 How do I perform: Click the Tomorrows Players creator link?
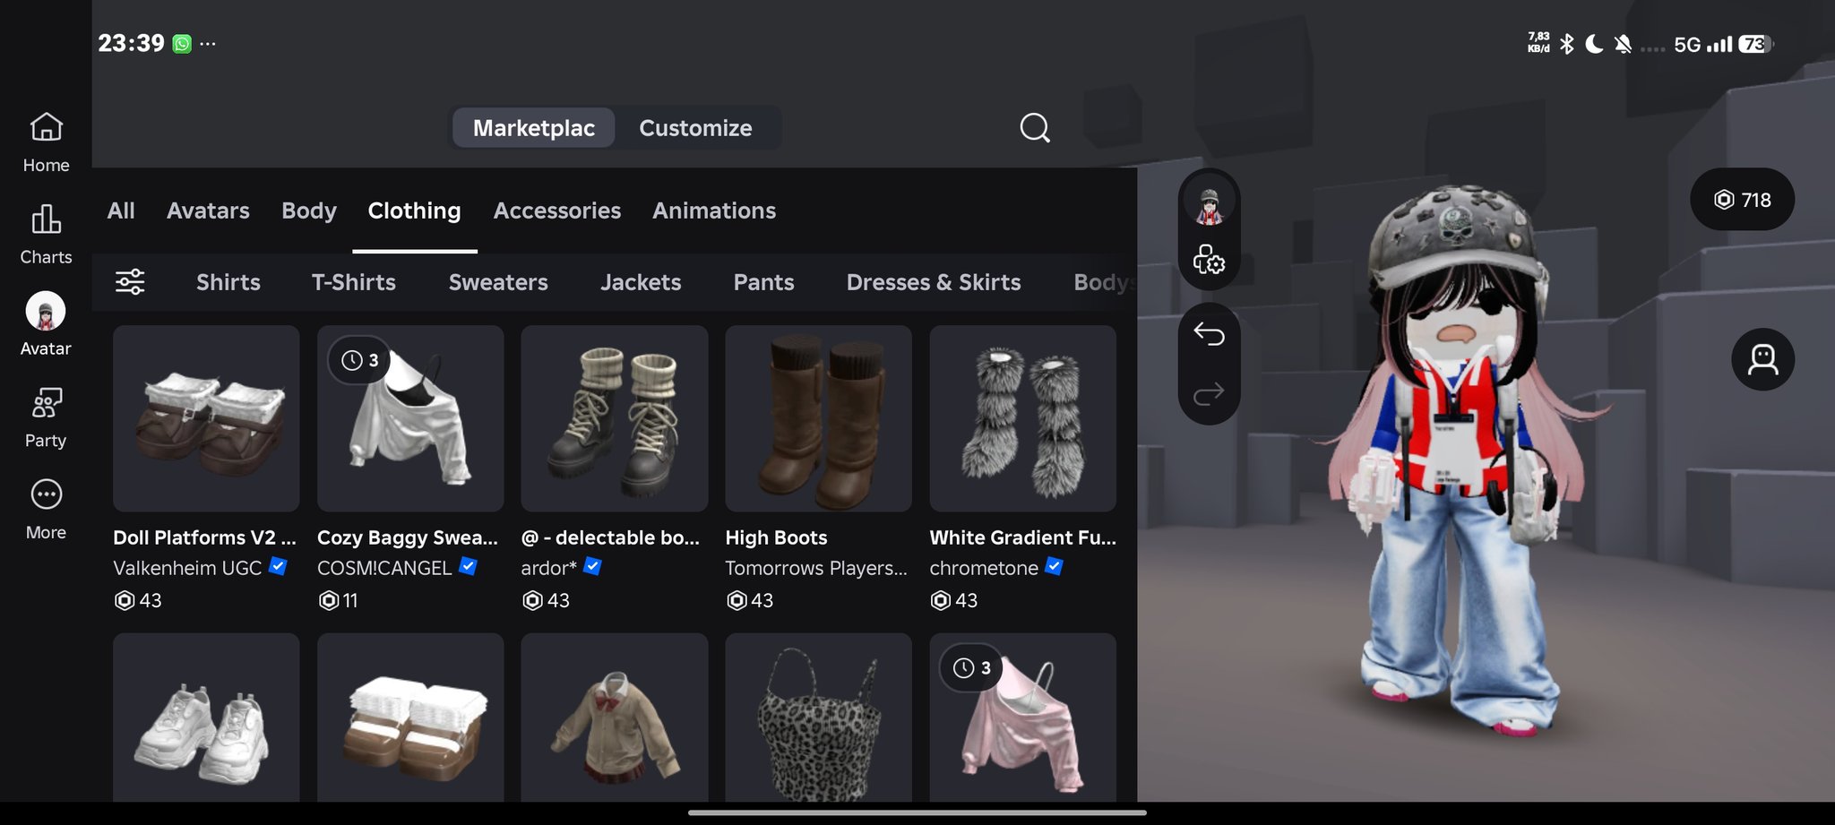[816, 568]
